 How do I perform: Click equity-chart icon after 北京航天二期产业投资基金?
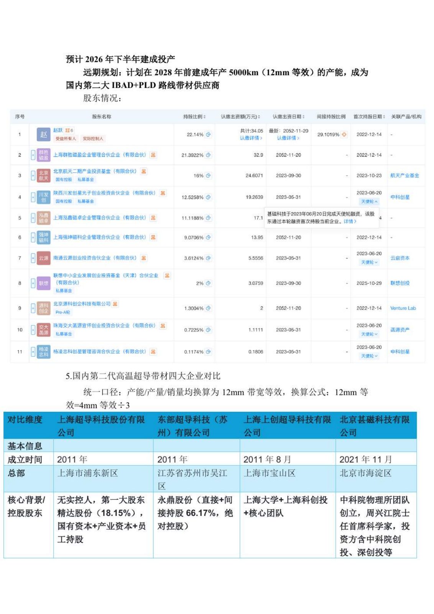point(144,172)
